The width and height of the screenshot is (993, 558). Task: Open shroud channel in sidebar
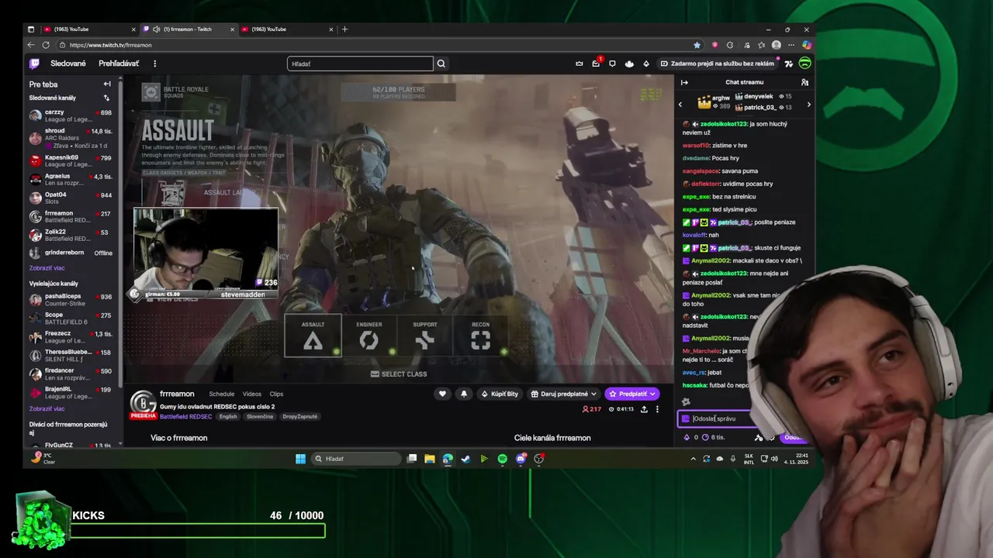point(71,137)
